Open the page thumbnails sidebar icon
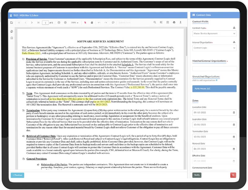Screen dimensions: 248x190 pos(12,31)
